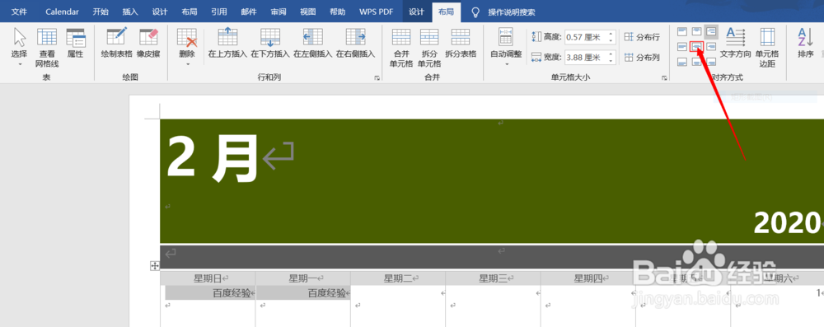Screen dimensions: 824x327
Task: Select align center right icon
Action: 711,47
